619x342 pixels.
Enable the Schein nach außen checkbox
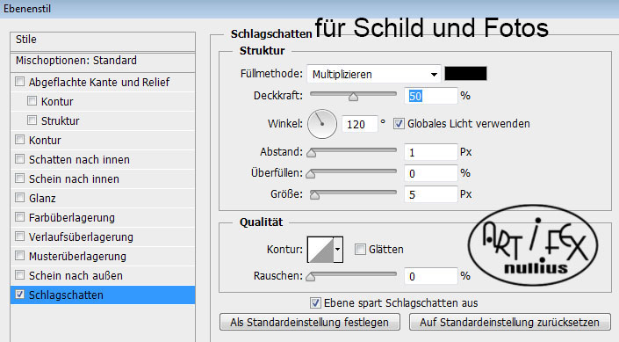(19, 275)
